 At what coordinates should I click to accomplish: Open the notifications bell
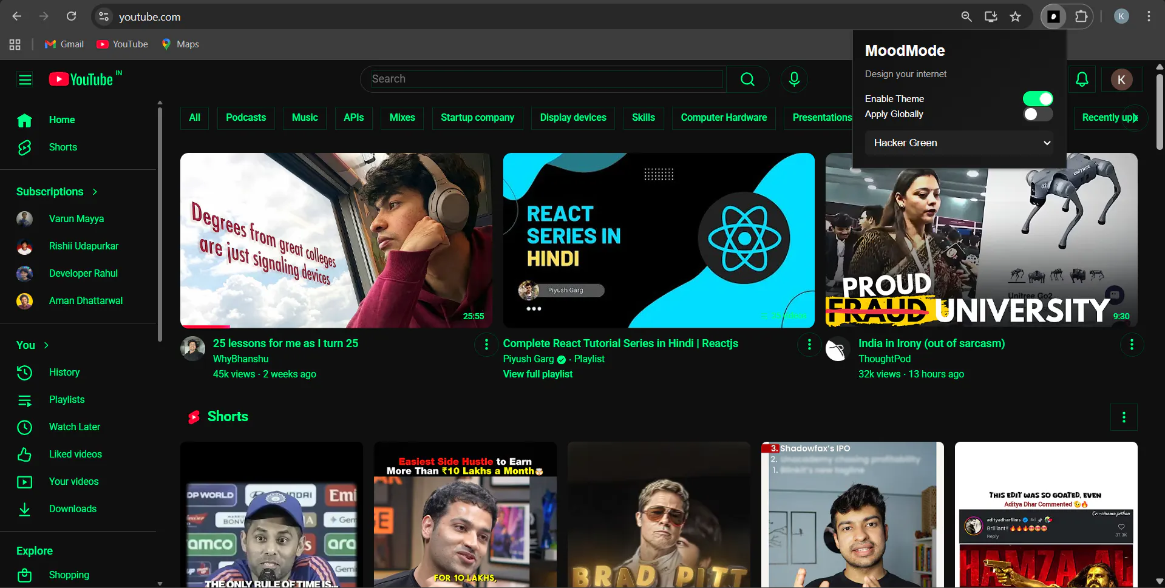[x=1082, y=79]
